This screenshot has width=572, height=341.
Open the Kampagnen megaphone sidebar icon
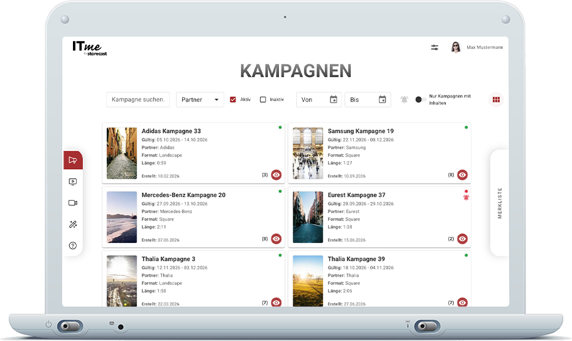[73, 160]
